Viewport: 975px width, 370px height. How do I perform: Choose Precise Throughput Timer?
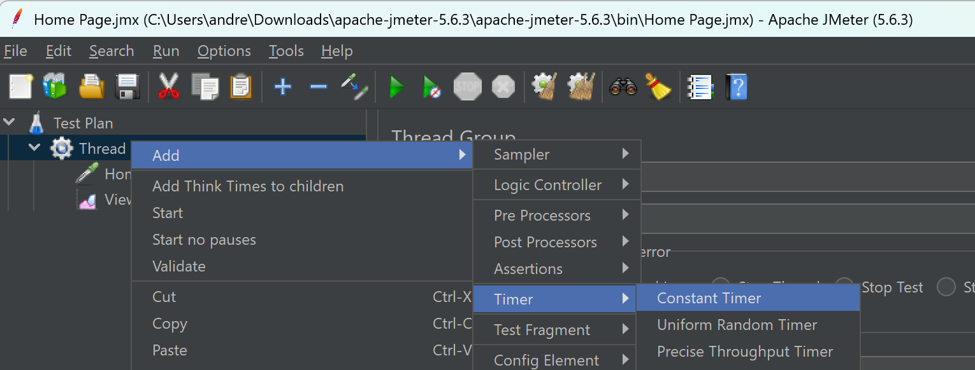(748, 351)
